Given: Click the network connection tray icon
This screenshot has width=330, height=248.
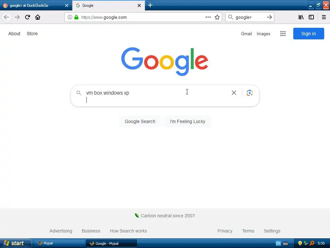Looking at the screenshot, I should tap(306, 243).
